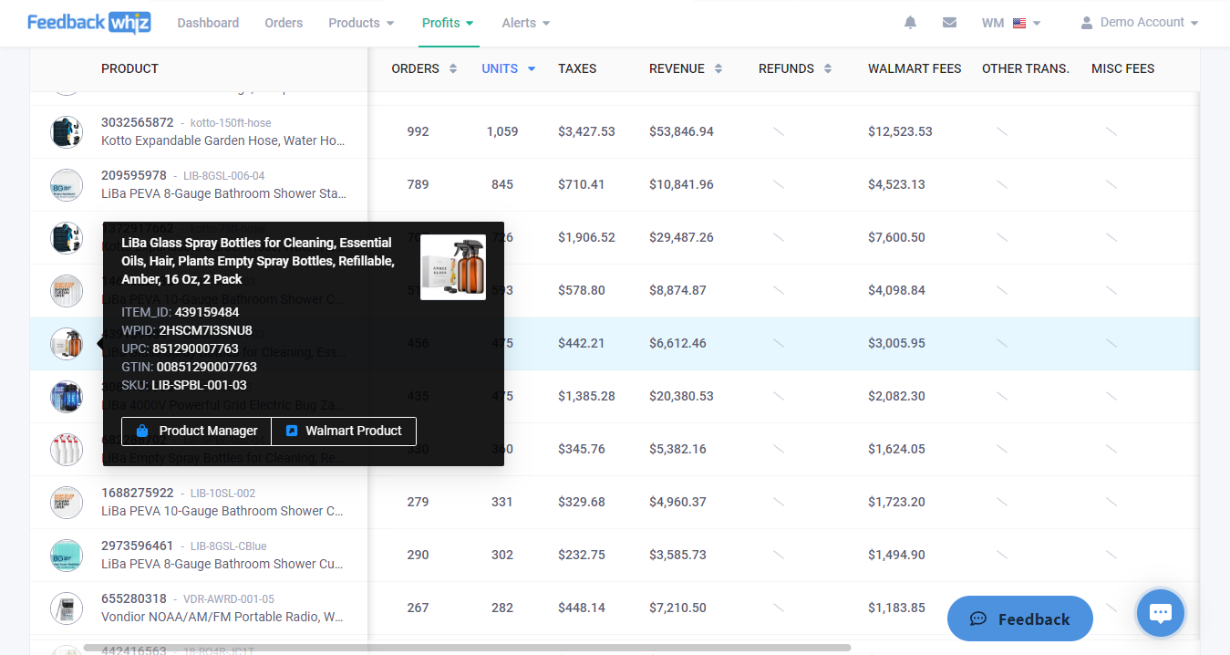Click SKU kotto-150ft-hose
Screen dimensions: 1230x655
231,123
